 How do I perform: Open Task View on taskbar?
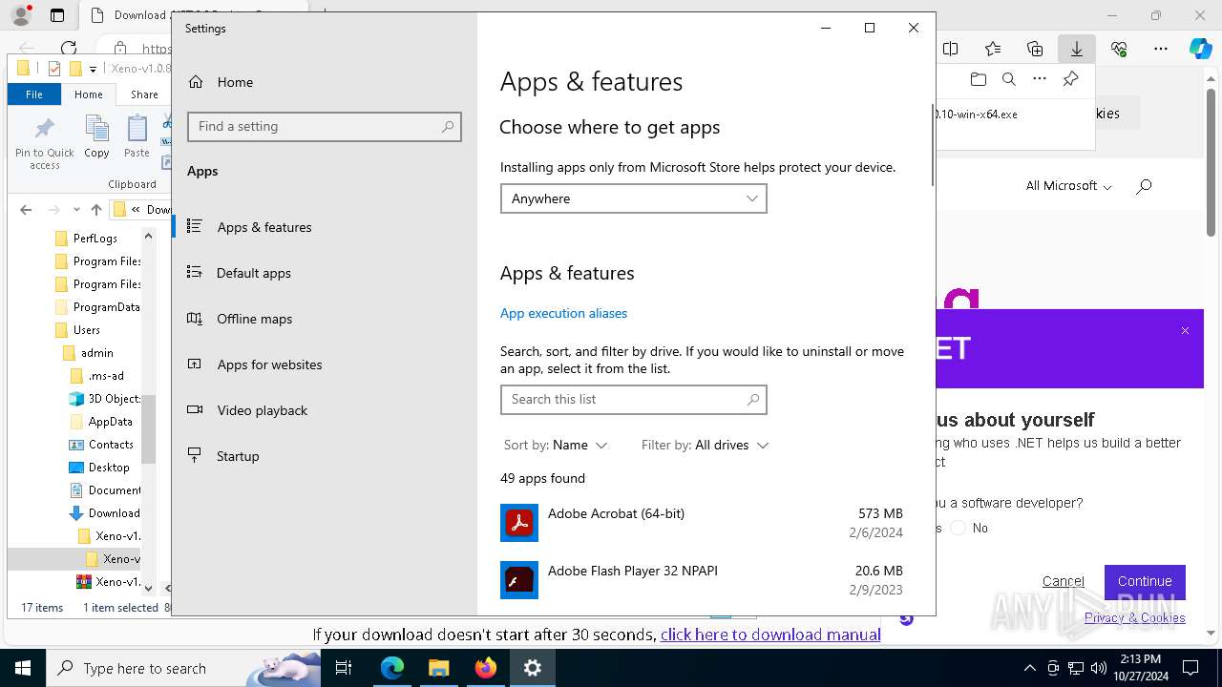[344, 668]
